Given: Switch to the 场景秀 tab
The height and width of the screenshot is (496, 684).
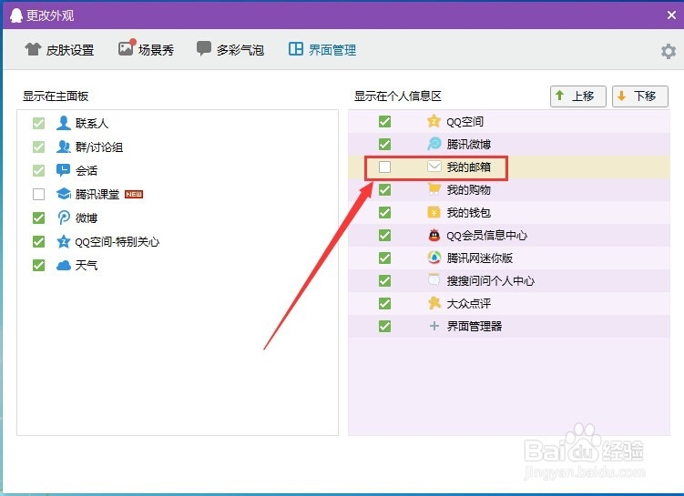Looking at the screenshot, I should click(146, 49).
